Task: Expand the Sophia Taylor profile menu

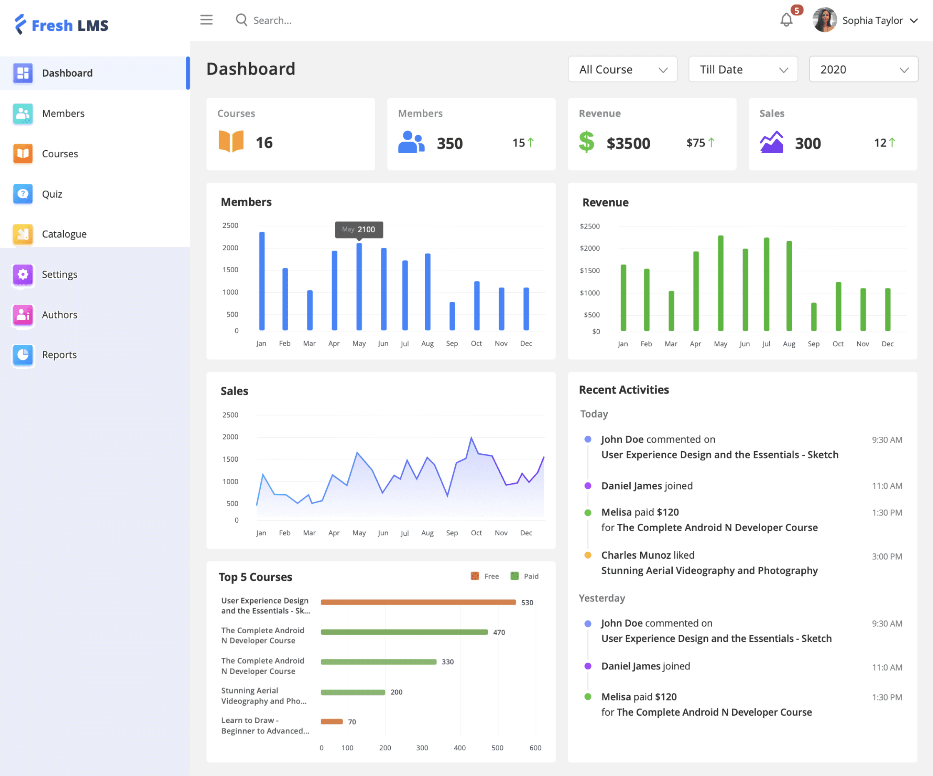Action: (x=865, y=20)
